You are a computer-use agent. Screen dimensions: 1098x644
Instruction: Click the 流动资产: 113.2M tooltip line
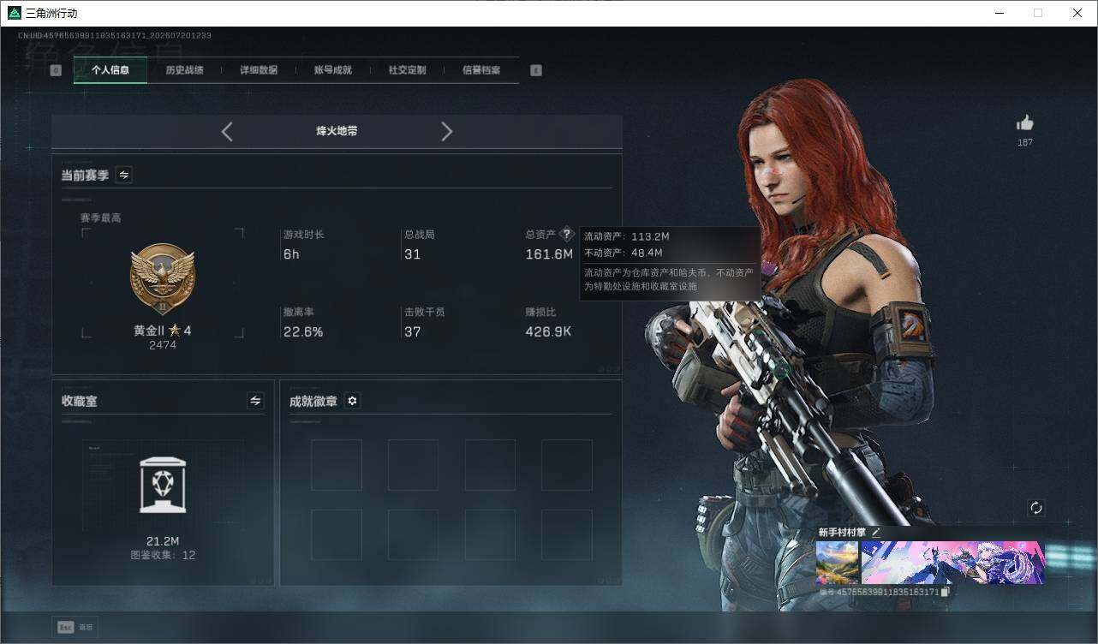pyautogui.click(x=627, y=236)
